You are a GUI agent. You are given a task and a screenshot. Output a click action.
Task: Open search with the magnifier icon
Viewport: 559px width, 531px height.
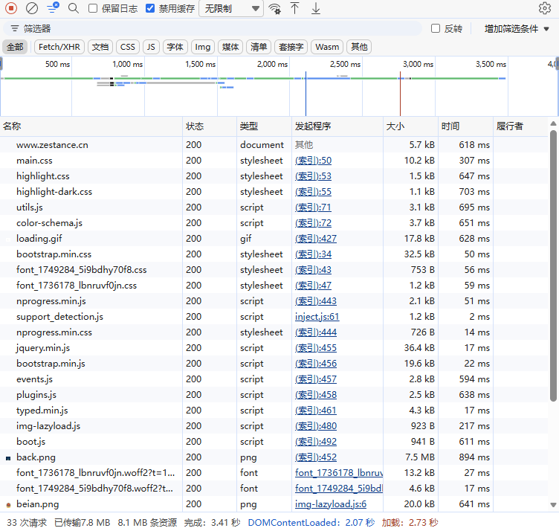click(x=74, y=8)
